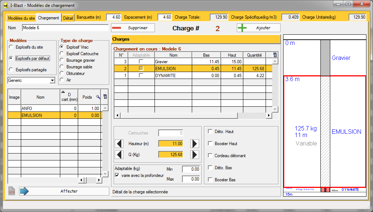373x212 pixels.
Task: Click the Q (Kg) value field
Action: pos(171,155)
